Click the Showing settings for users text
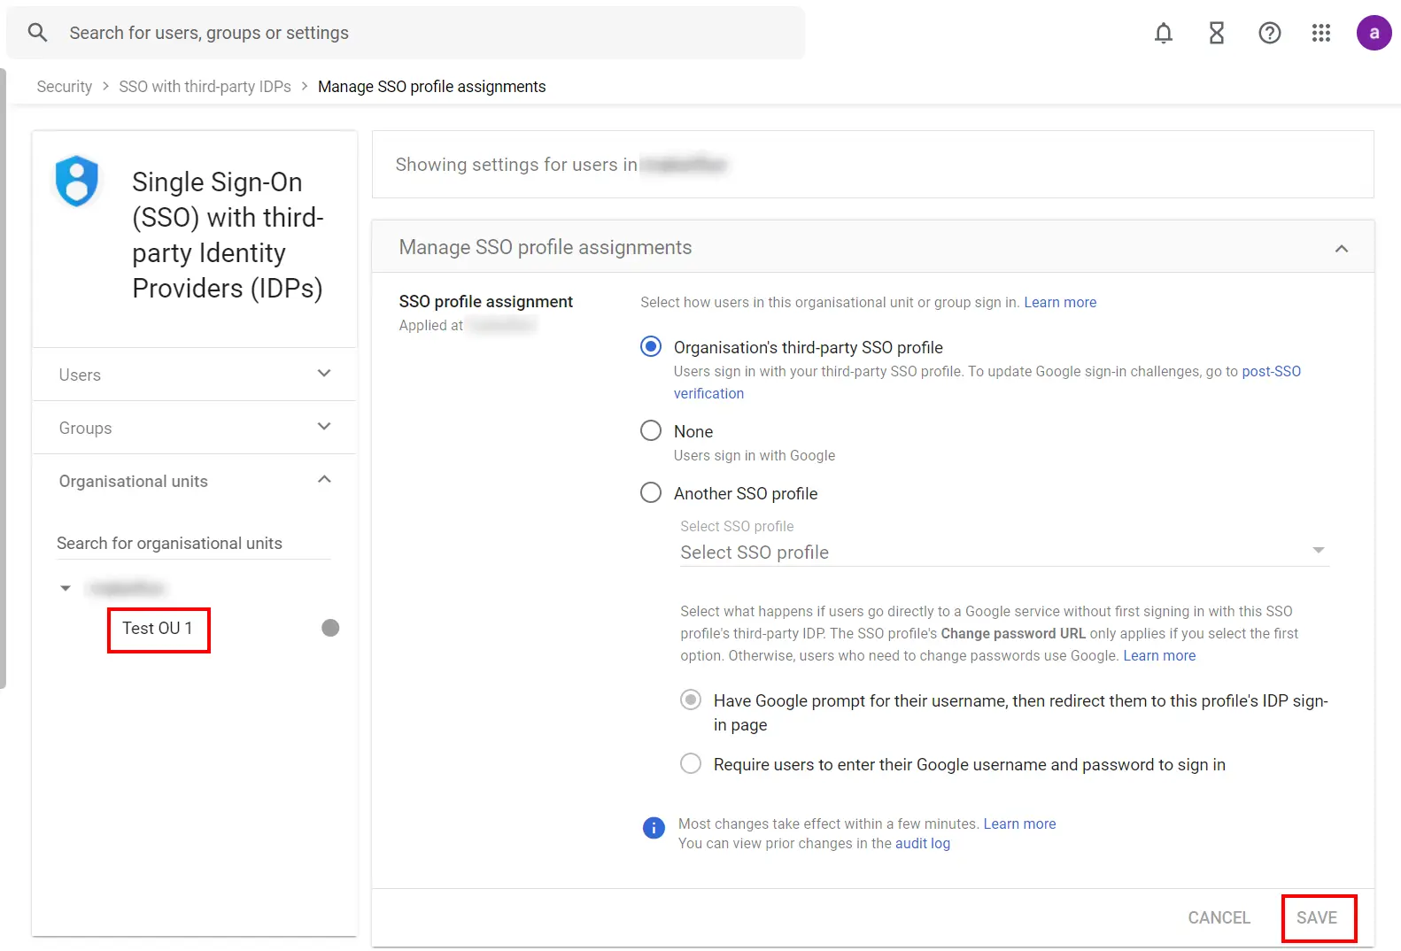The width and height of the screenshot is (1401, 951). (516, 165)
